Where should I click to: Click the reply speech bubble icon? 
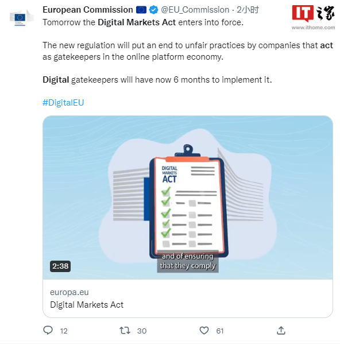[48, 330]
